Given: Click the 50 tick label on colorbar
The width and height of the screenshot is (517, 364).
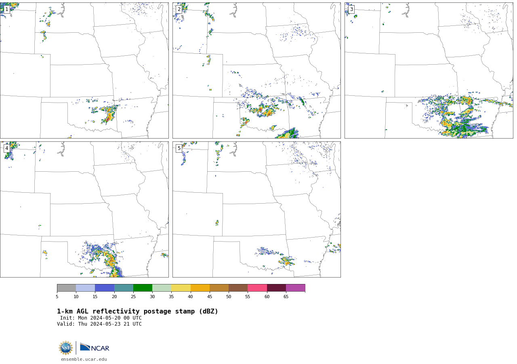Looking at the screenshot, I should point(229,297).
